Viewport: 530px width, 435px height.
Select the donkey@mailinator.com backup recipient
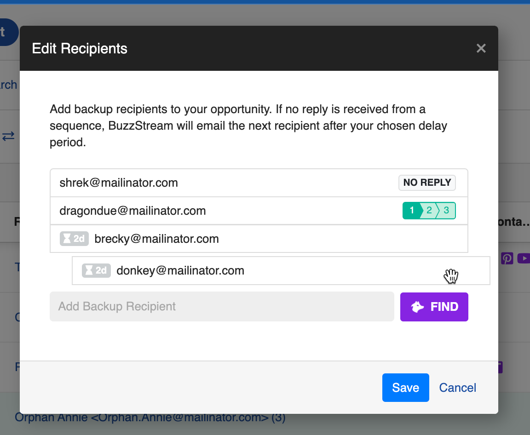pyautogui.click(x=180, y=270)
